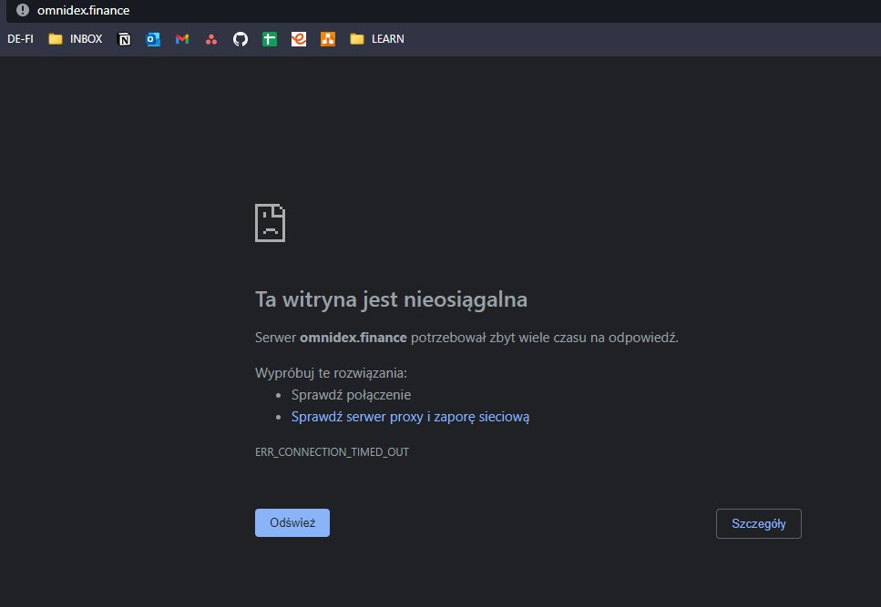Viewport: 881px width, 607px height.
Task: Click the ERR_CONNECTION_TIMED_OUT error code
Action: [332, 451]
